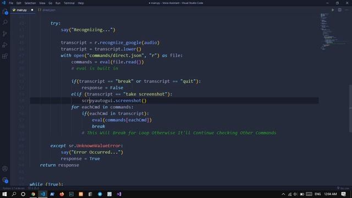This screenshot has width=352, height=198.
Task: Click the 'response = False' line
Action: pos(102,88)
